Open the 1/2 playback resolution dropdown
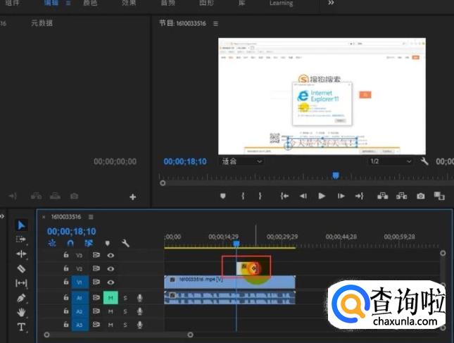This screenshot has height=343, width=454. click(x=391, y=161)
